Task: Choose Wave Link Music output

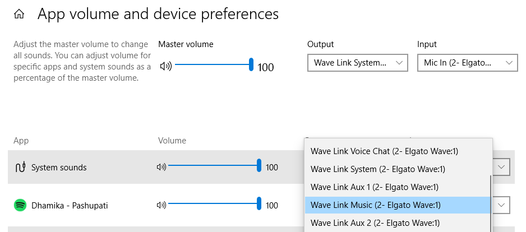Action: point(376,205)
